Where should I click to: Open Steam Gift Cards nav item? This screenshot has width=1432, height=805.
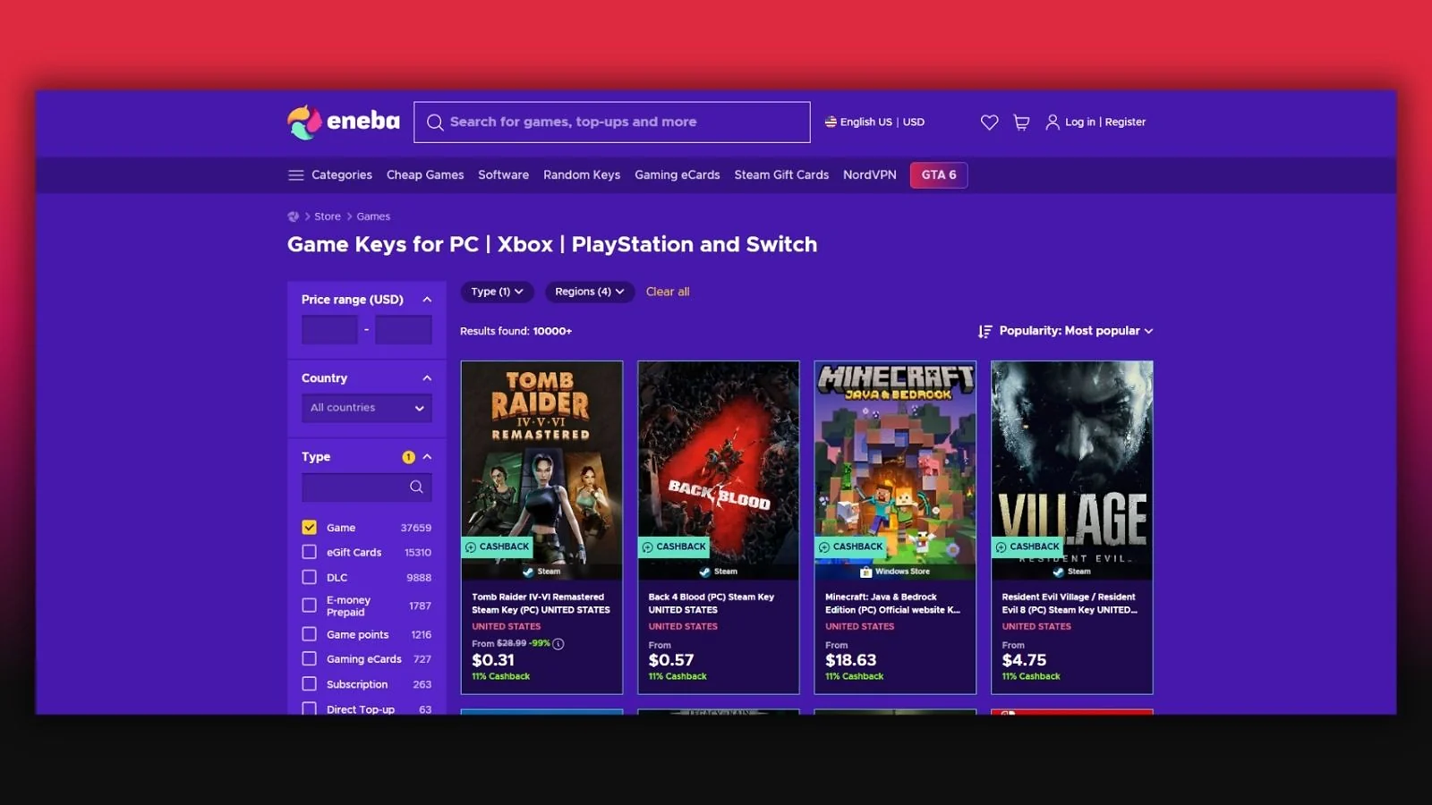(x=781, y=175)
